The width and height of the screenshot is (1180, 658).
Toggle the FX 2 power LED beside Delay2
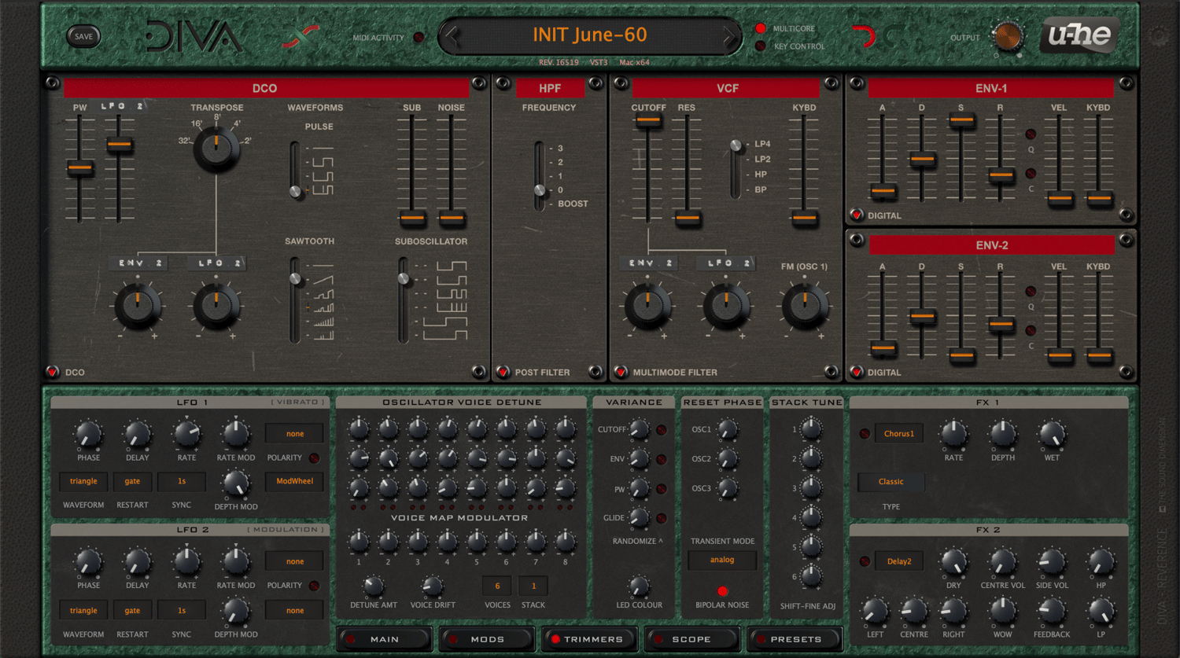click(x=865, y=561)
